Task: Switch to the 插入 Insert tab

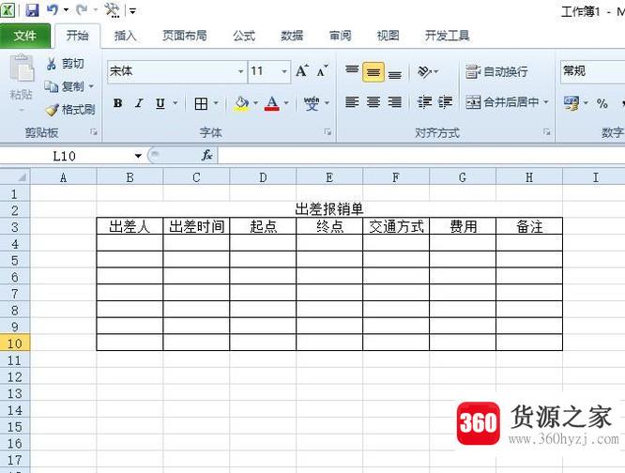Action: click(125, 36)
